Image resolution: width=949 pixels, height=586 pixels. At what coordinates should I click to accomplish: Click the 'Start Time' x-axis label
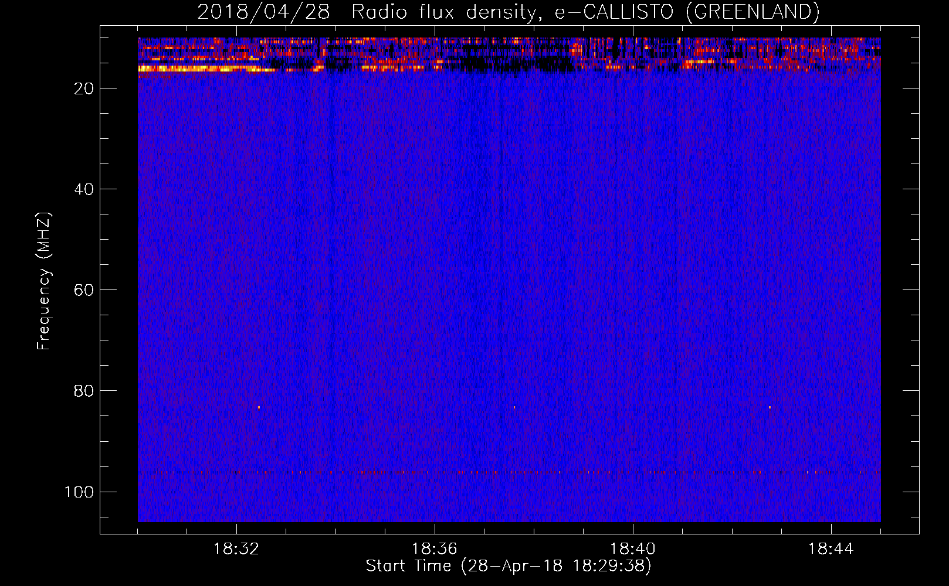pyautogui.click(x=508, y=566)
